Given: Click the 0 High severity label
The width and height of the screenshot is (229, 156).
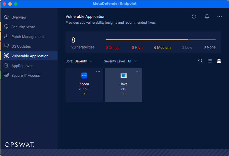Looking at the screenshot, I should 137,47.
